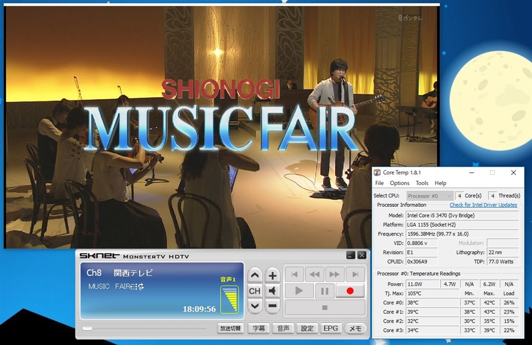Click the 音声 audio button
Screen dimensions: 532x345
pos(283,328)
